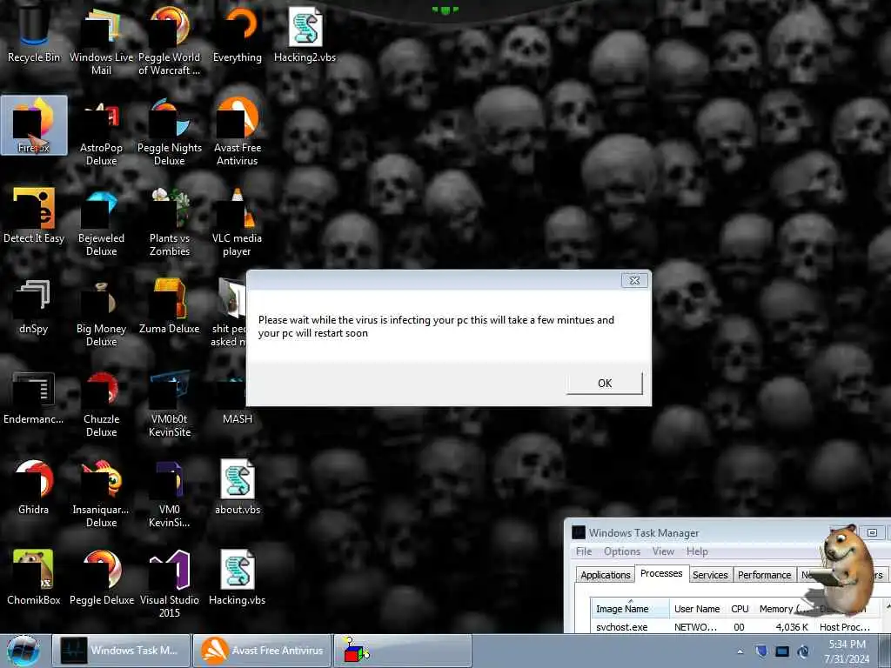
Task: Open Zuma Deluxe shortcut
Action: click(x=170, y=306)
